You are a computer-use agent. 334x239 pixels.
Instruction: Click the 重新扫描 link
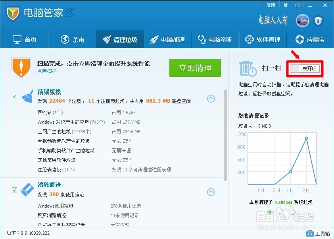point(47,71)
